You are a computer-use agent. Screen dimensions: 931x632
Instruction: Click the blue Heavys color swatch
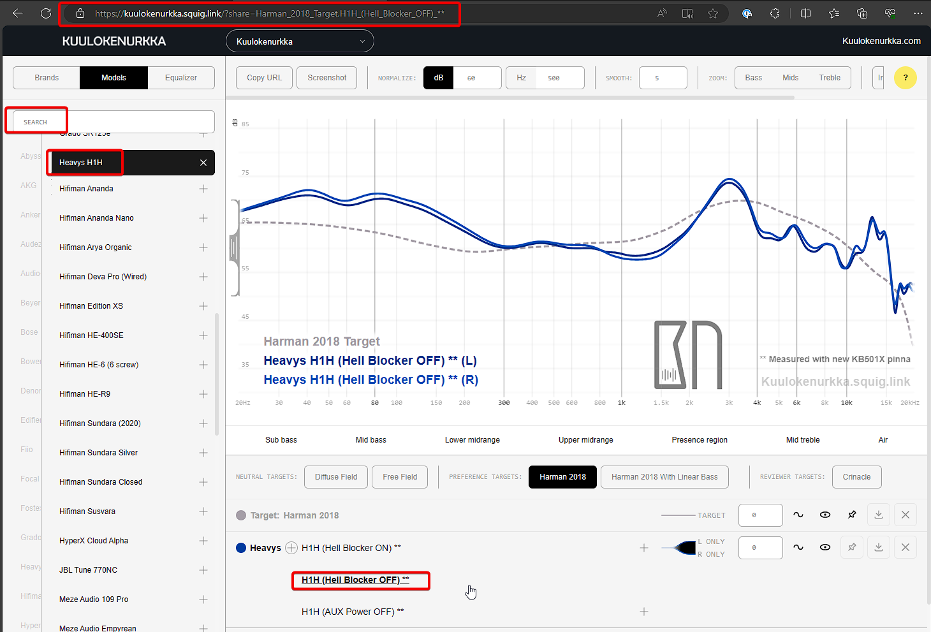(241, 548)
